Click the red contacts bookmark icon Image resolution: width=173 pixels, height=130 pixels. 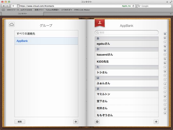click(100, 23)
